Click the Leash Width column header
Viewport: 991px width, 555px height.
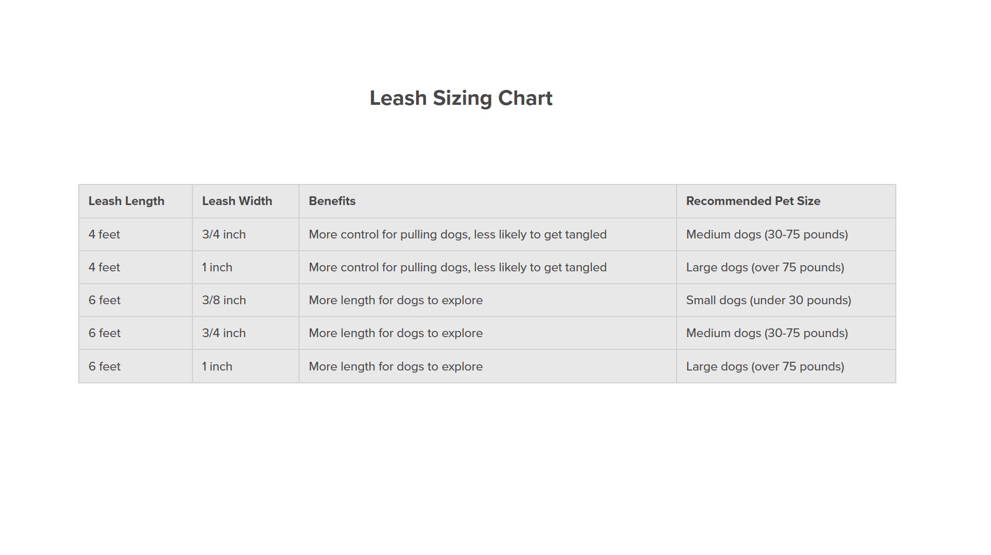coord(237,201)
